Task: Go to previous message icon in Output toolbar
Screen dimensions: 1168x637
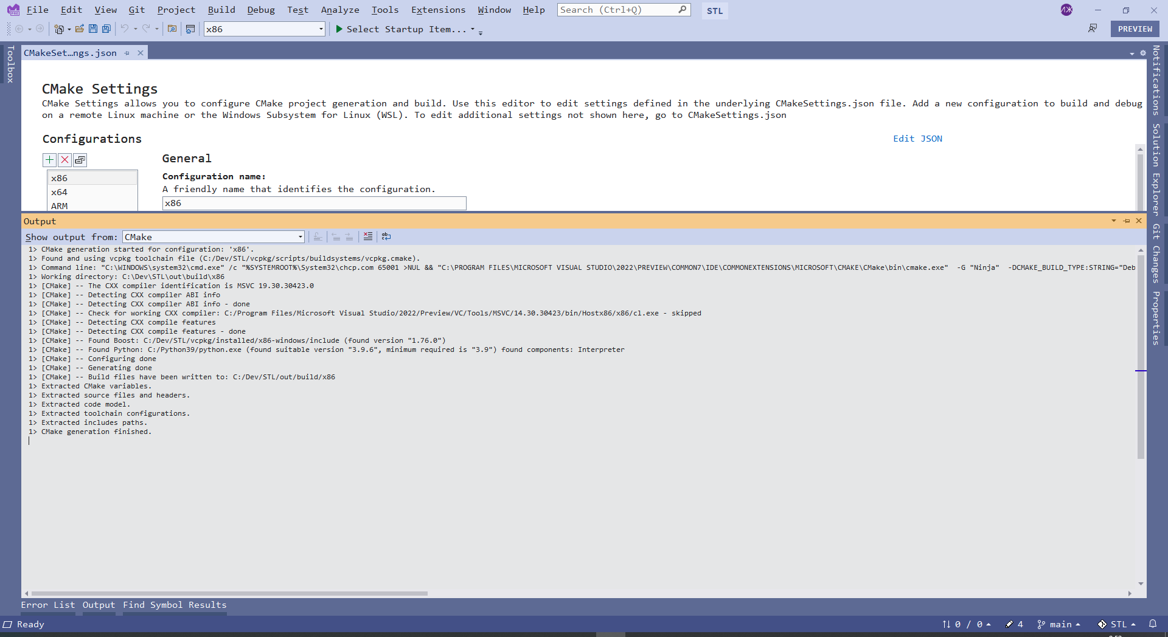Action: click(336, 236)
